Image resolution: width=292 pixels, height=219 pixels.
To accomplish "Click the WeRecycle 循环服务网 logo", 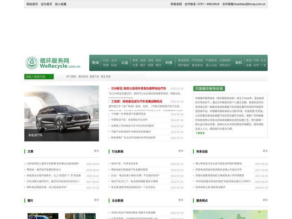I will [x=53, y=63].
